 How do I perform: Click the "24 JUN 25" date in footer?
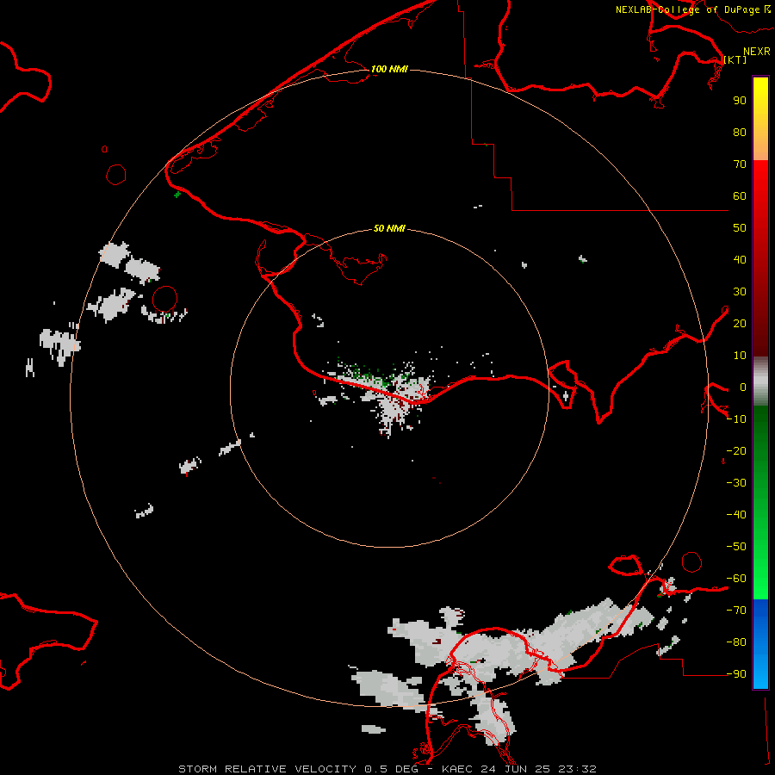click(516, 769)
